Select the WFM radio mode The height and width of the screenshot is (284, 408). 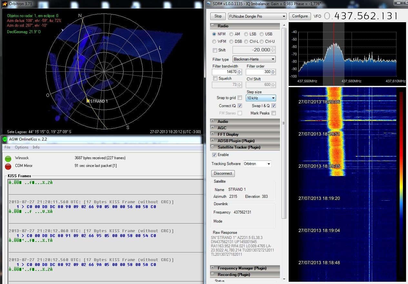(214, 41)
